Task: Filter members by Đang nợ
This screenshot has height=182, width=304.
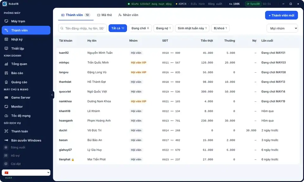Action: pyautogui.click(x=163, y=28)
